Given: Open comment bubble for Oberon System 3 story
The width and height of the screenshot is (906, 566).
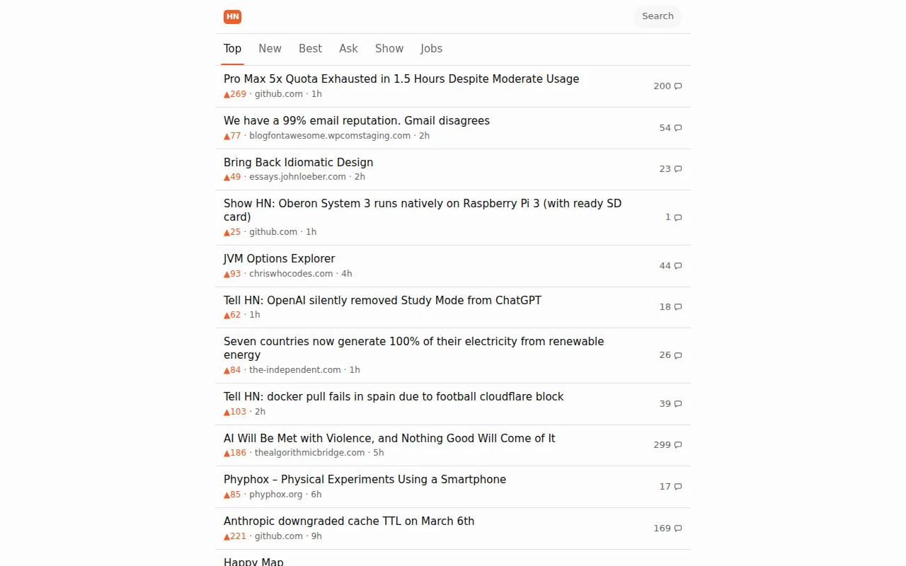Looking at the screenshot, I should (678, 218).
